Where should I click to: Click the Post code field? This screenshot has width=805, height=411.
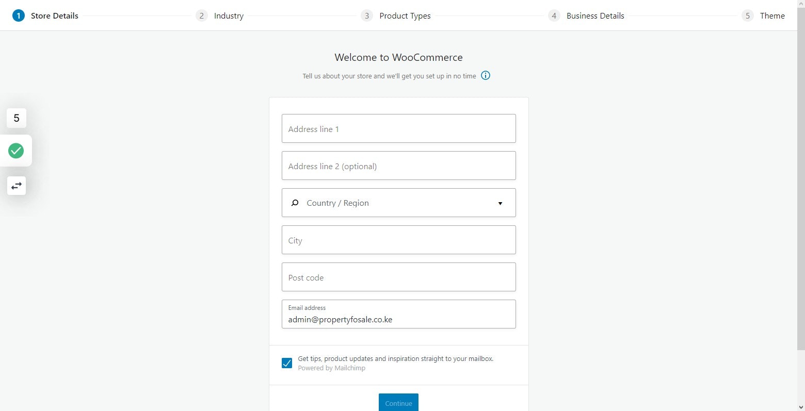pos(398,277)
